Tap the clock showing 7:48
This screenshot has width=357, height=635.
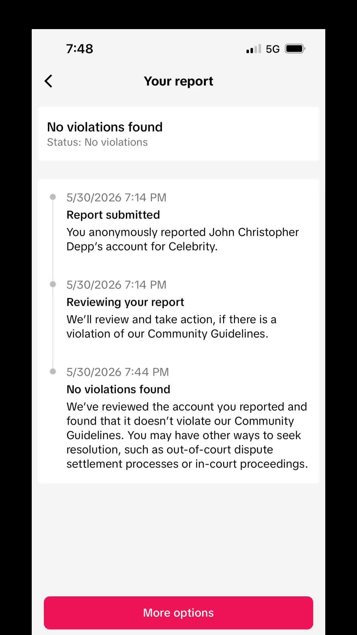click(x=80, y=49)
